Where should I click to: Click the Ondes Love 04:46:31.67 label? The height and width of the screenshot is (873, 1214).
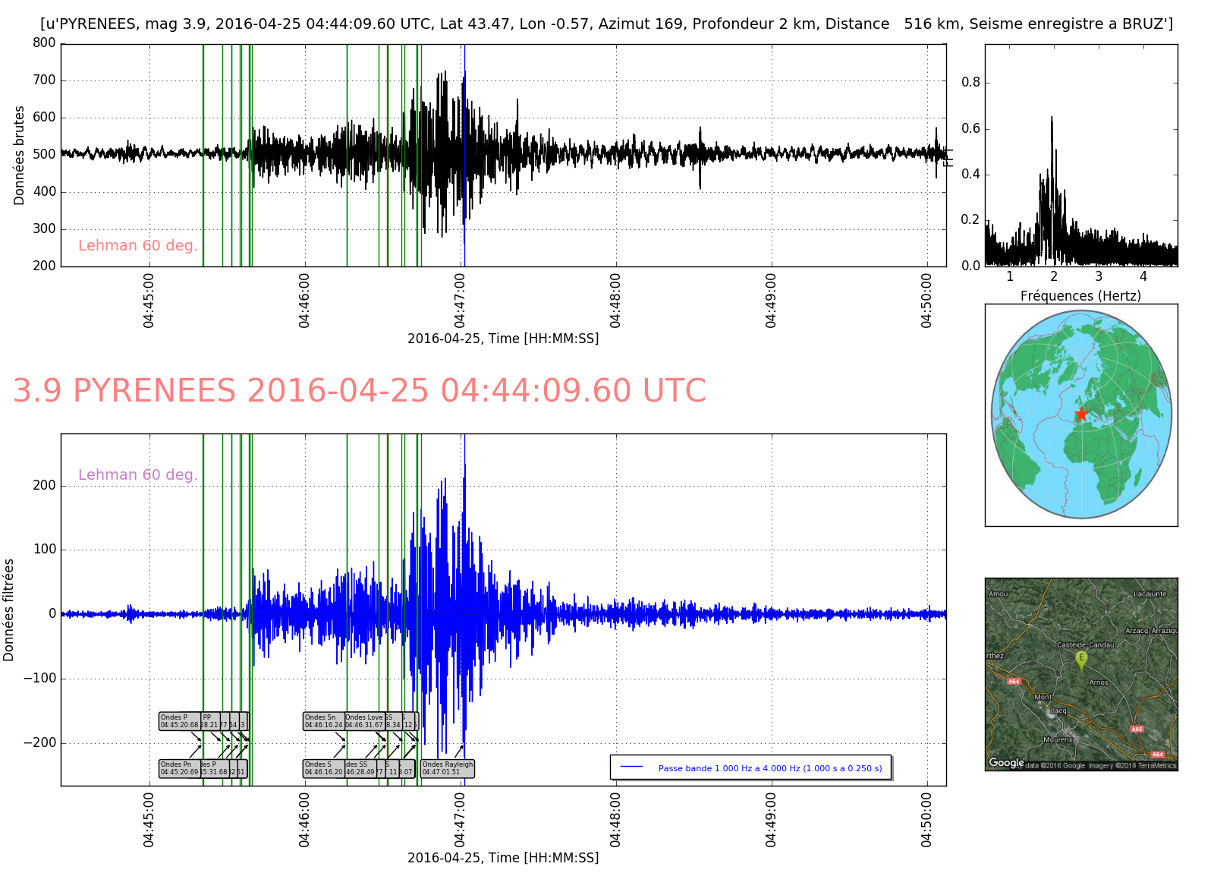[x=364, y=721]
